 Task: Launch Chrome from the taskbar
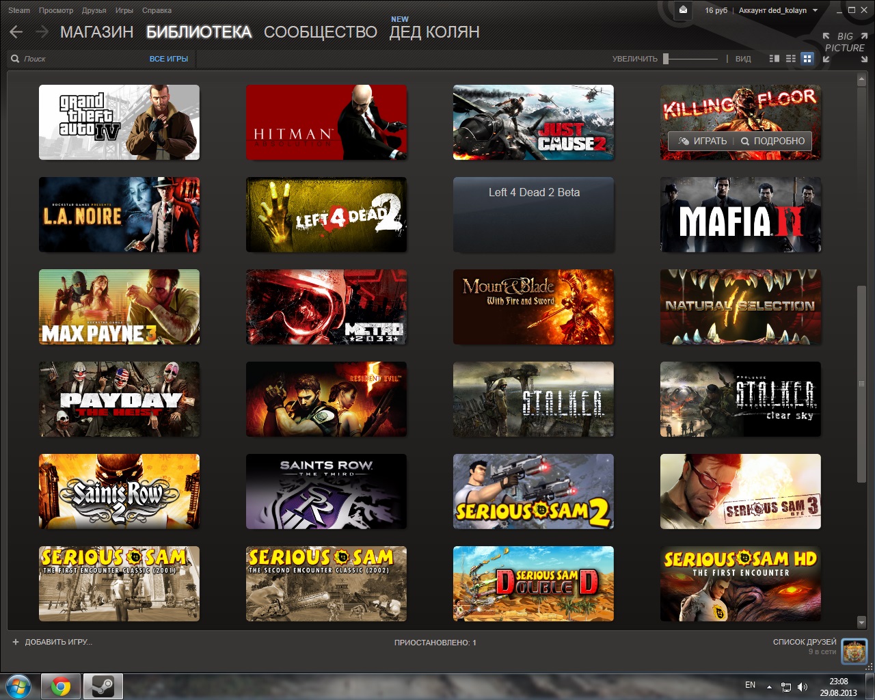click(x=61, y=686)
